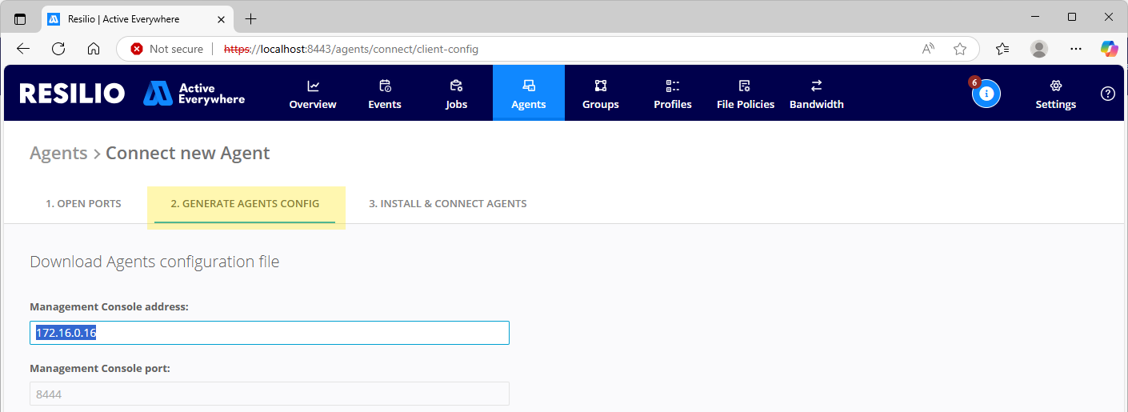The image size is (1128, 412).
Task: Click the Agents breadcrumb link
Action: pos(58,154)
